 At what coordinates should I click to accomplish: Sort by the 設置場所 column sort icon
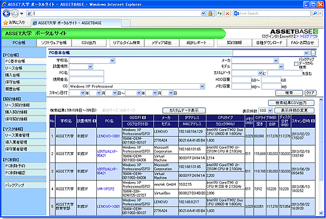pos(95,121)
